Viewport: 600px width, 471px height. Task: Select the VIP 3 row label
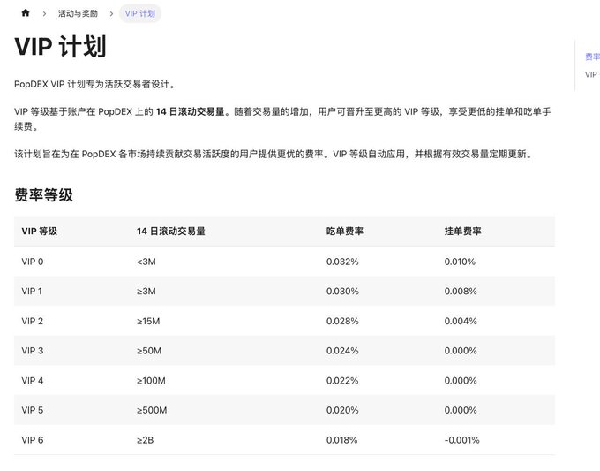(x=33, y=351)
